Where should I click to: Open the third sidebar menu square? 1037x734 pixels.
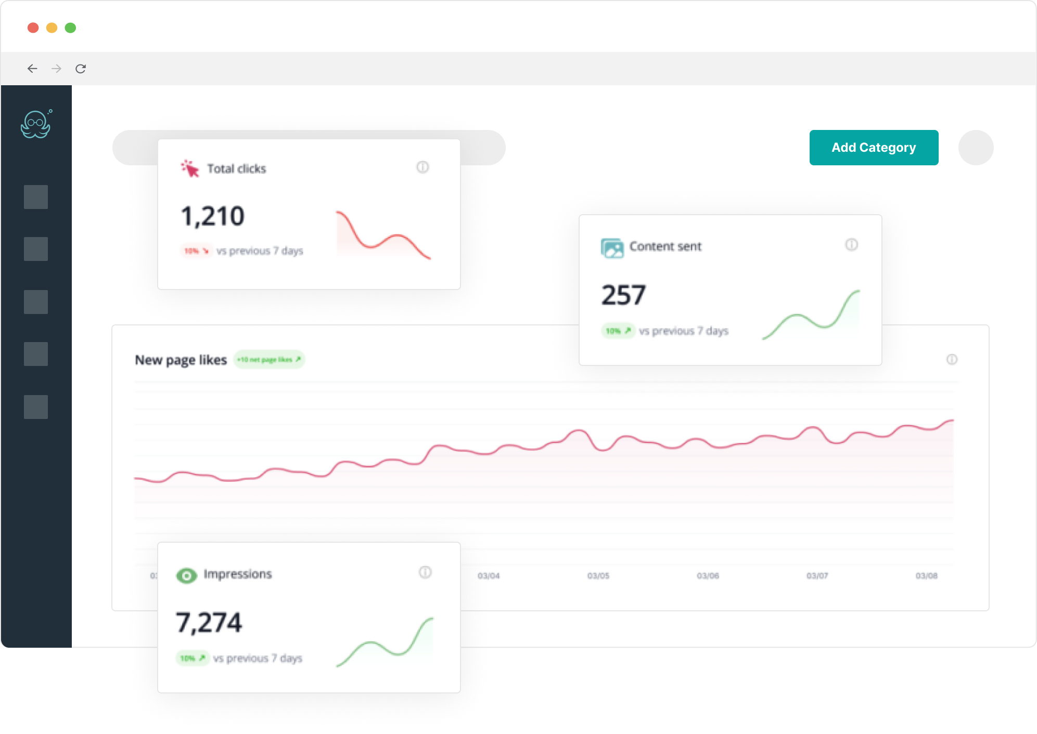36,302
